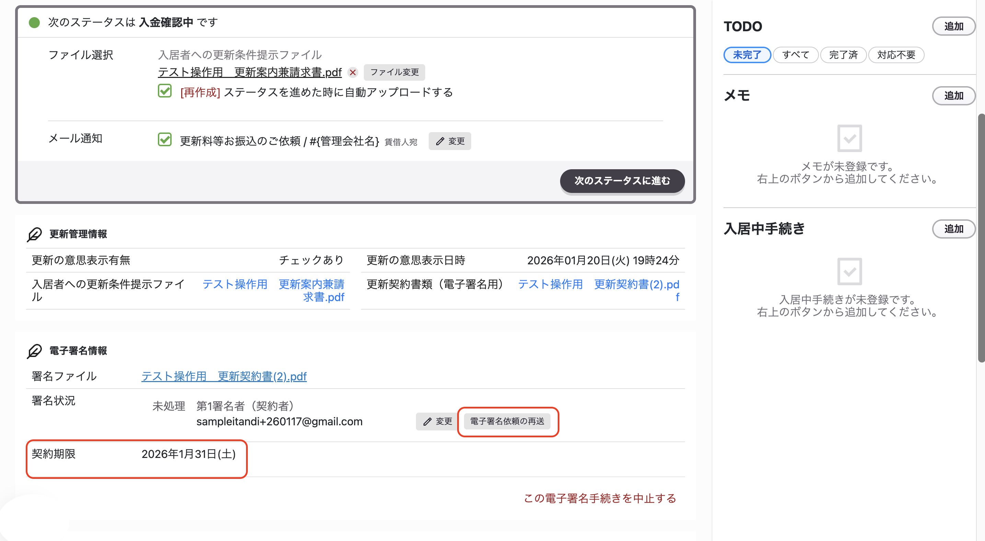The width and height of the screenshot is (985, 541).
Task: Toggle the [再作成] auto-upload checkbox
Action: click(x=165, y=91)
